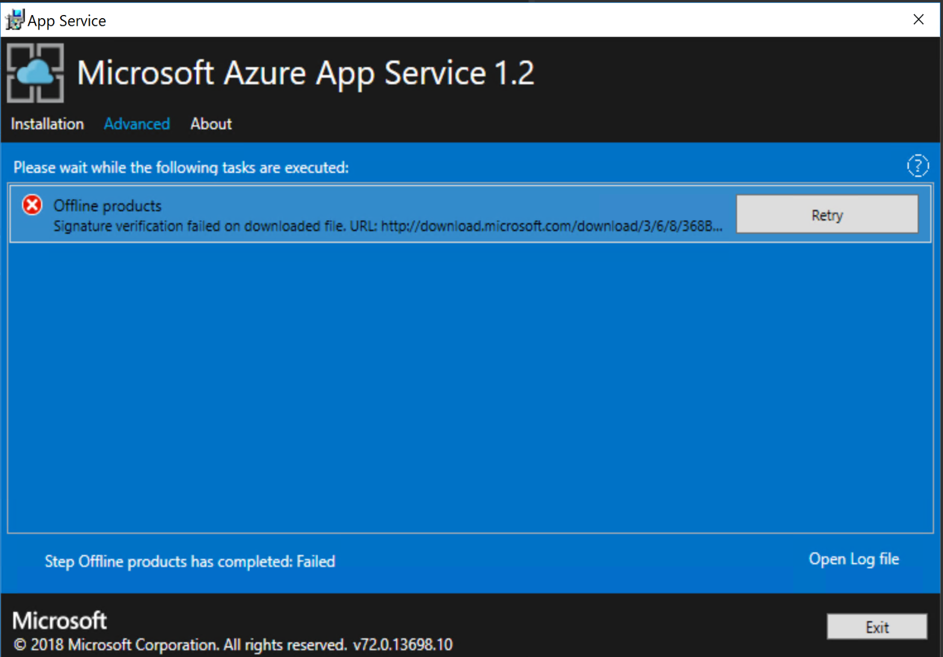Retry the Offline products download
Screen dimensions: 943x657
827,214
